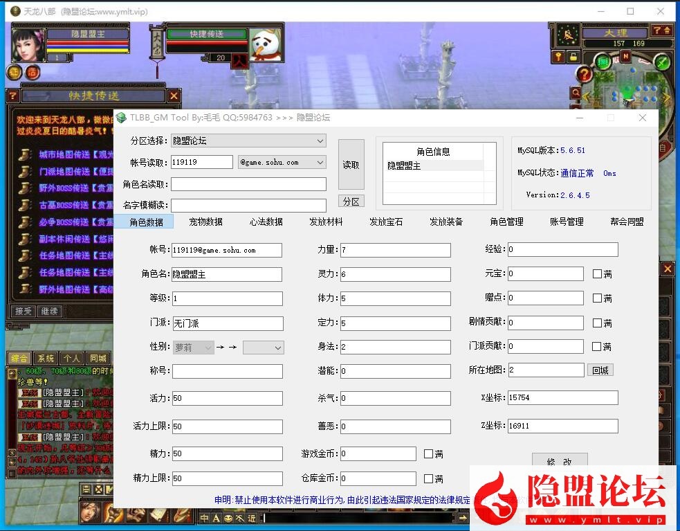Image resolution: width=680 pixels, height=531 pixels.
Task: Click the magnifier icon beside minimap
Action: click(576, 93)
